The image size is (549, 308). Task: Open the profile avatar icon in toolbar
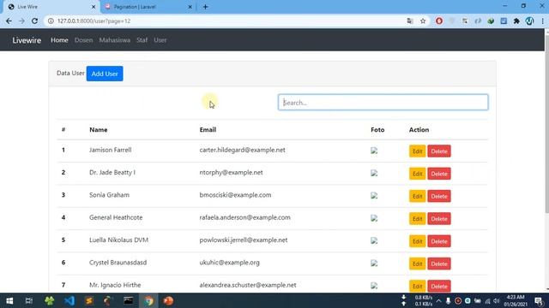coord(529,21)
